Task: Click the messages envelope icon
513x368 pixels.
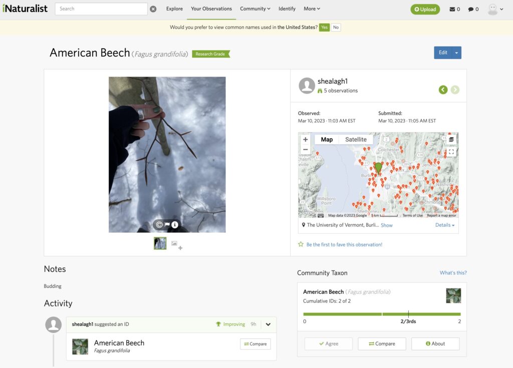Action: pos(452,9)
